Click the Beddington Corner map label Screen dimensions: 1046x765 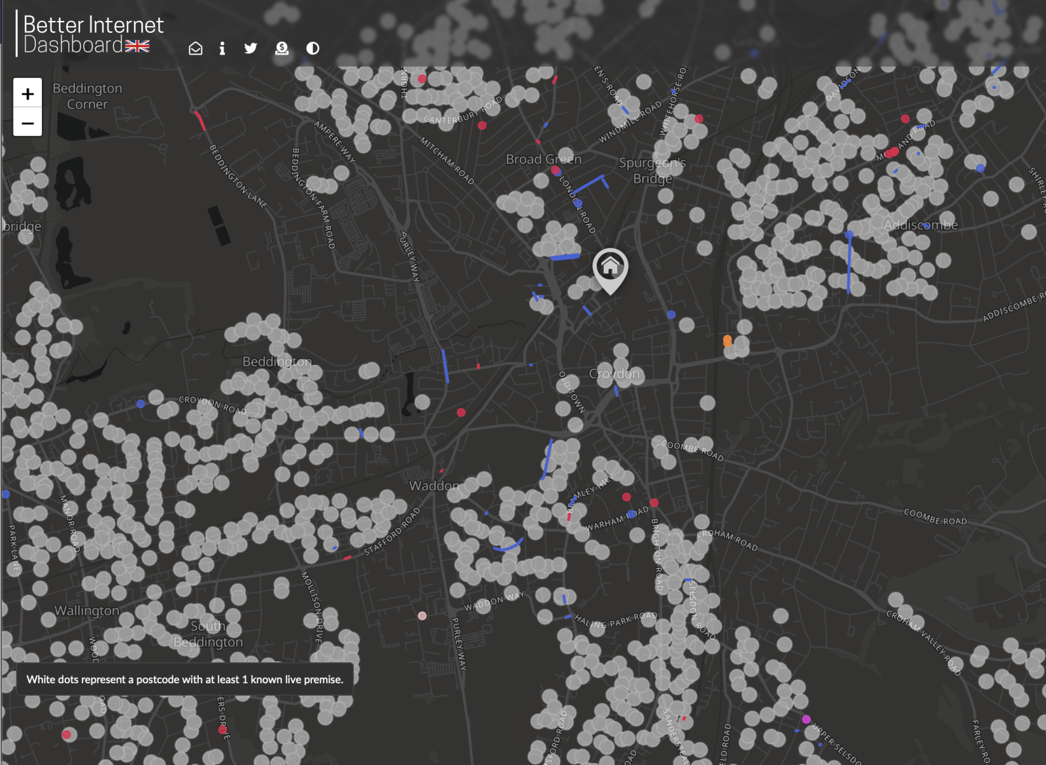pyautogui.click(x=87, y=96)
